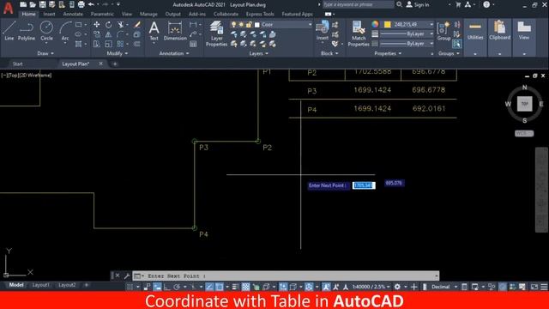Activate the Rotate tool
The image size is (549, 309).
tap(109, 25)
